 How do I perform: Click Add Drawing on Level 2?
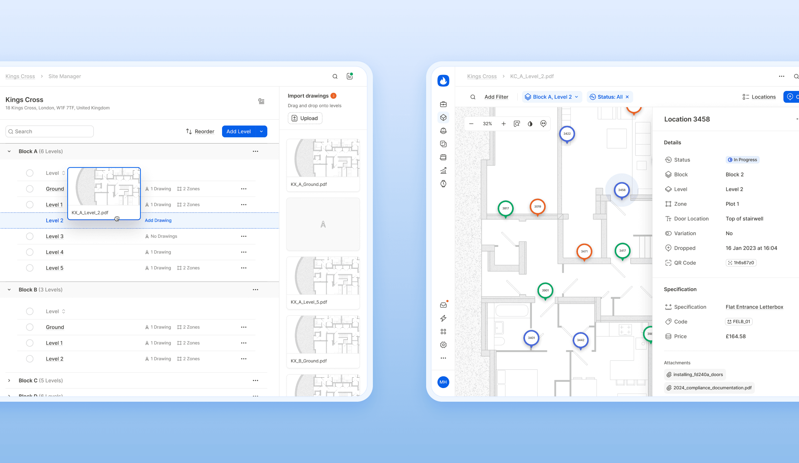[157, 220]
